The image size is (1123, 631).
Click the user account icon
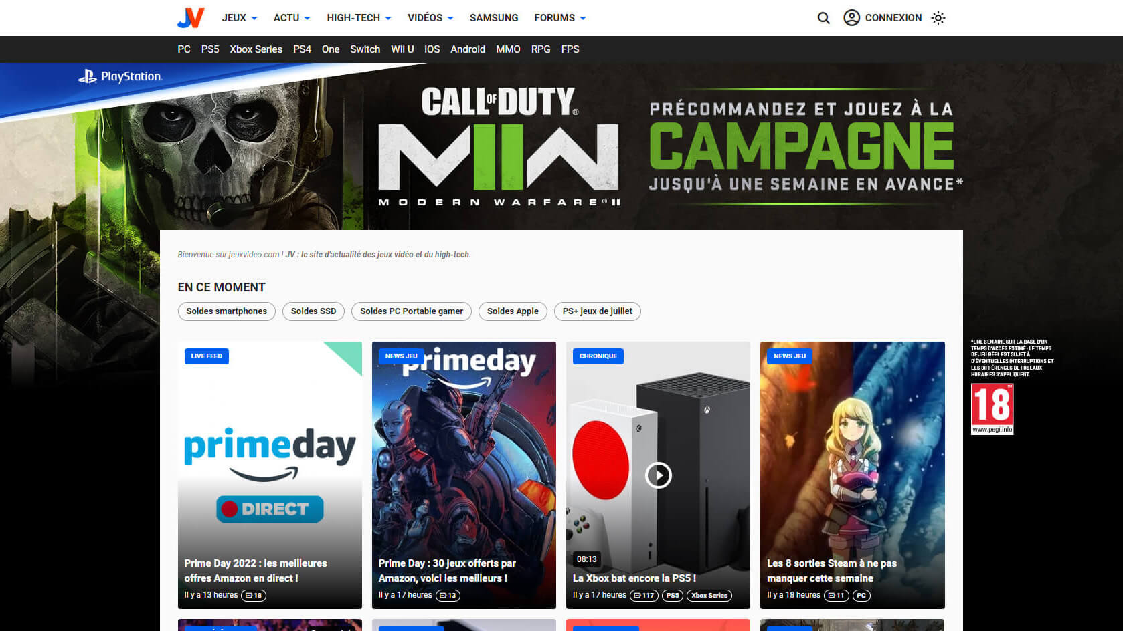[x=851, y=18]
